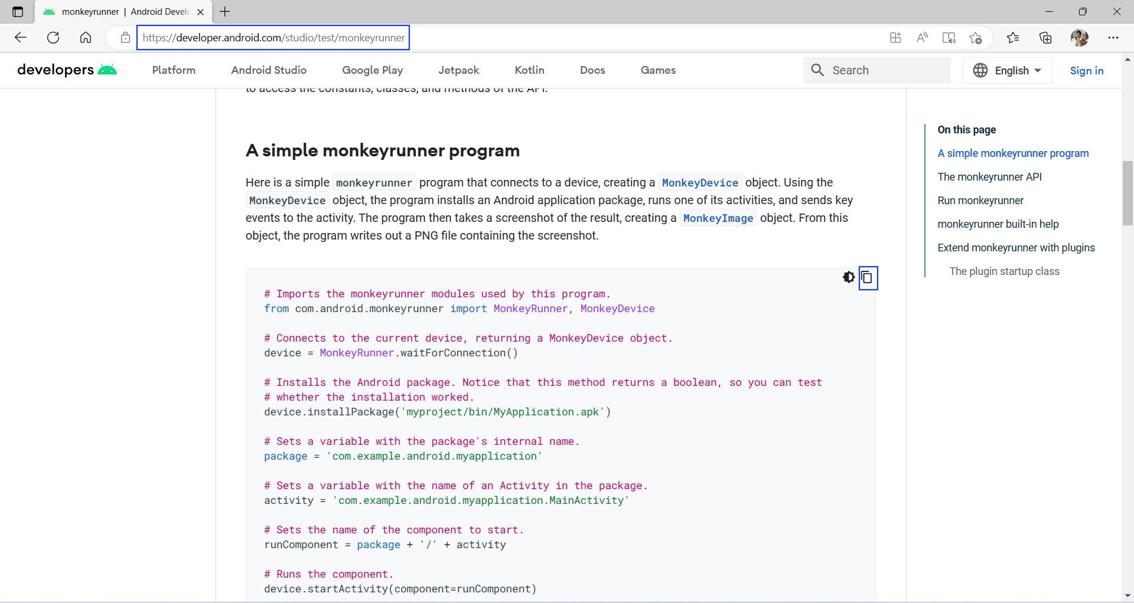Click the Sign in link

[1087, 70]
